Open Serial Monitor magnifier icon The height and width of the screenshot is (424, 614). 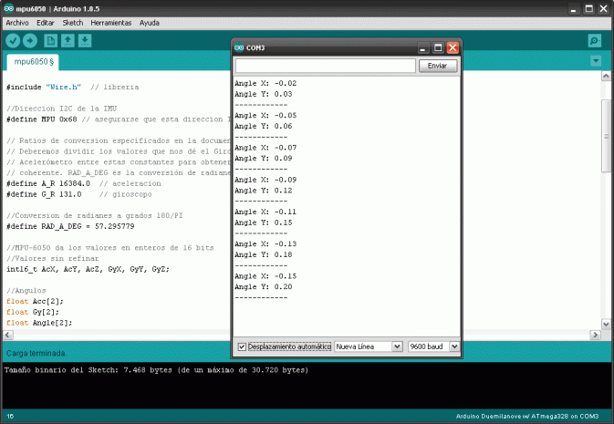tap(595, 41)
